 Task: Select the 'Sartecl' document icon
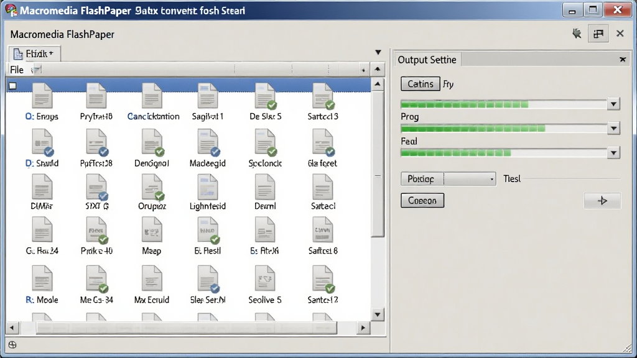(x=323, y=186)
